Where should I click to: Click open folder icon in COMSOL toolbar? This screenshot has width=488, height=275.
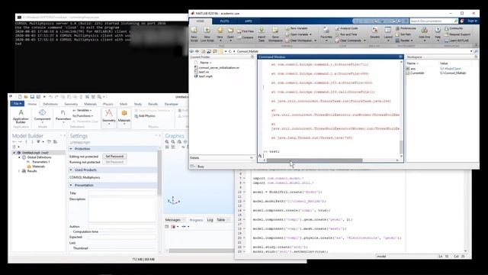click(26, 97)
